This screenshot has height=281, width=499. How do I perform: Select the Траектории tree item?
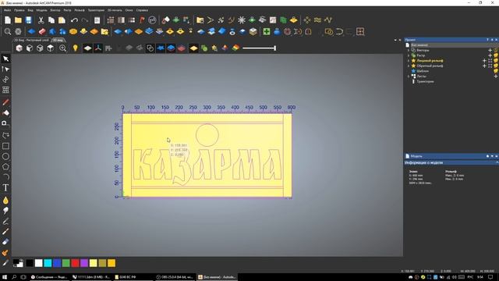425,81
